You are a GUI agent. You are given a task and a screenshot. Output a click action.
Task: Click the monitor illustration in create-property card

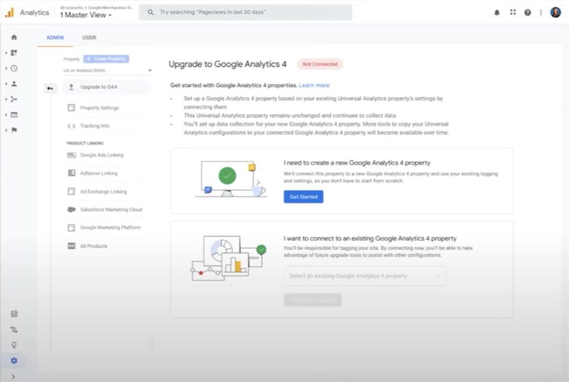[x=230, y=179]
